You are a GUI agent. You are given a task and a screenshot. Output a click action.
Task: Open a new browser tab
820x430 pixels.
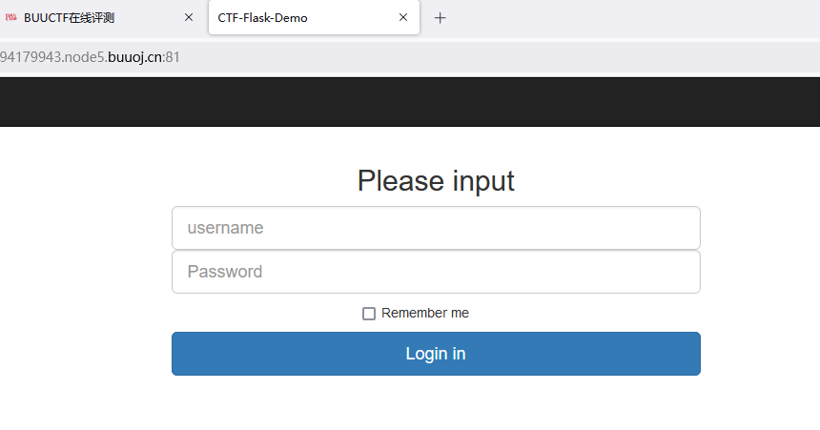440,17
